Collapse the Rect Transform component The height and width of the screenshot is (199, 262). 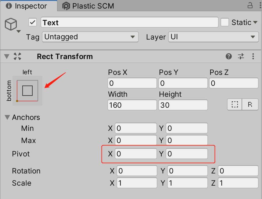7,56
